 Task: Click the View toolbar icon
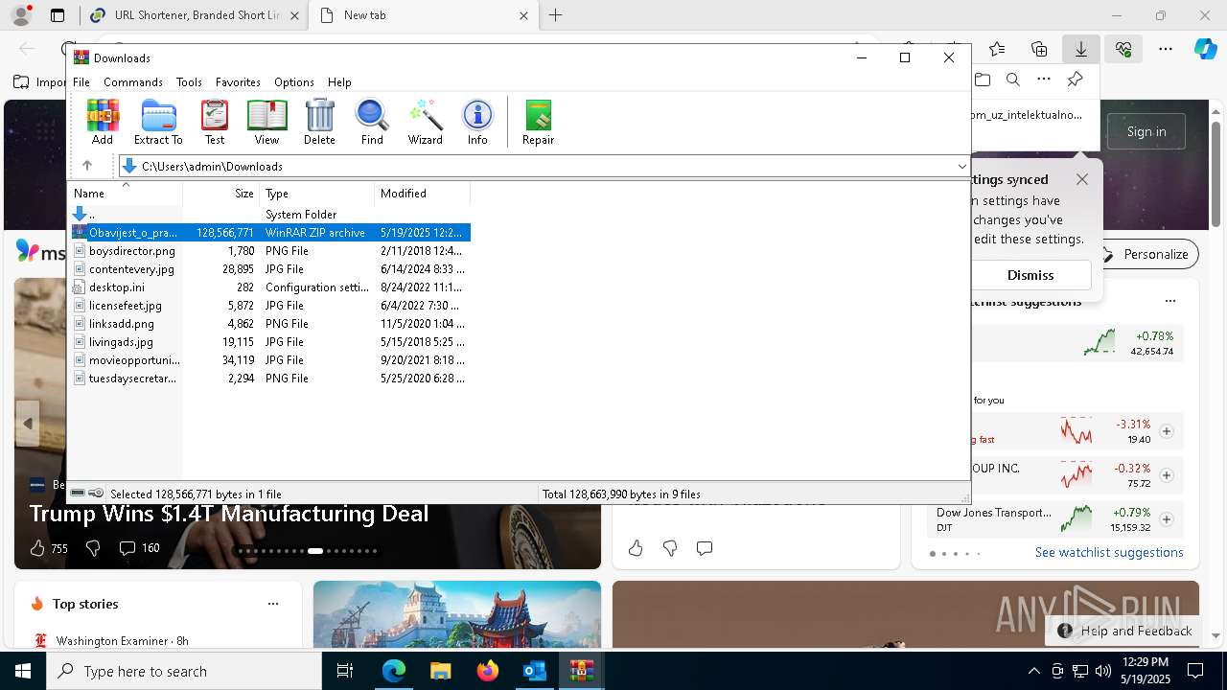[266, 122]
